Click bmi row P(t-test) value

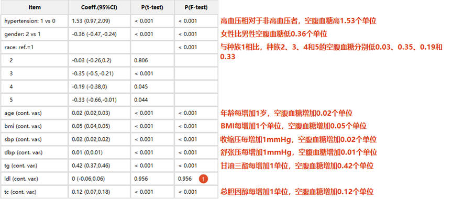tap(143, 126)
